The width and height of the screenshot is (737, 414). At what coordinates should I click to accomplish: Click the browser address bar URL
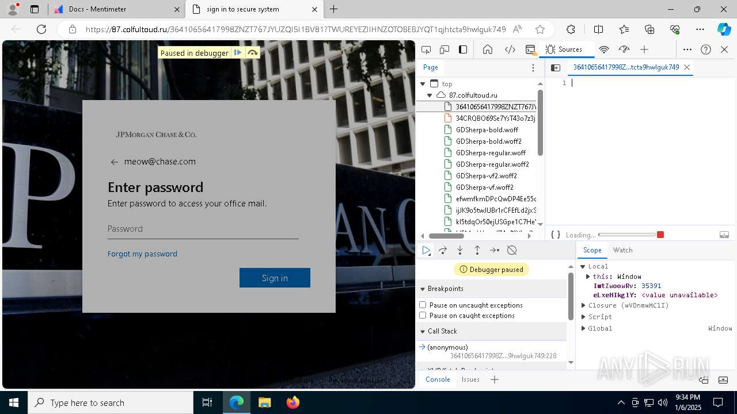[x=295, y=29]
